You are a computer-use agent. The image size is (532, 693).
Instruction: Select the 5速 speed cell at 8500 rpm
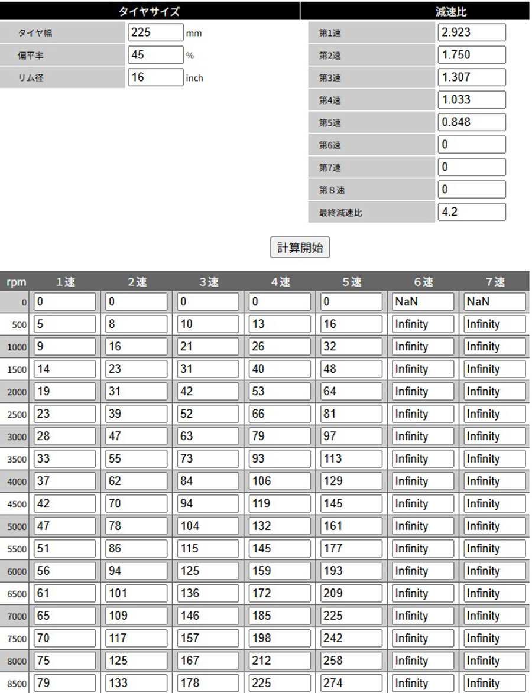pyautogui.click(x=352, y=683)
